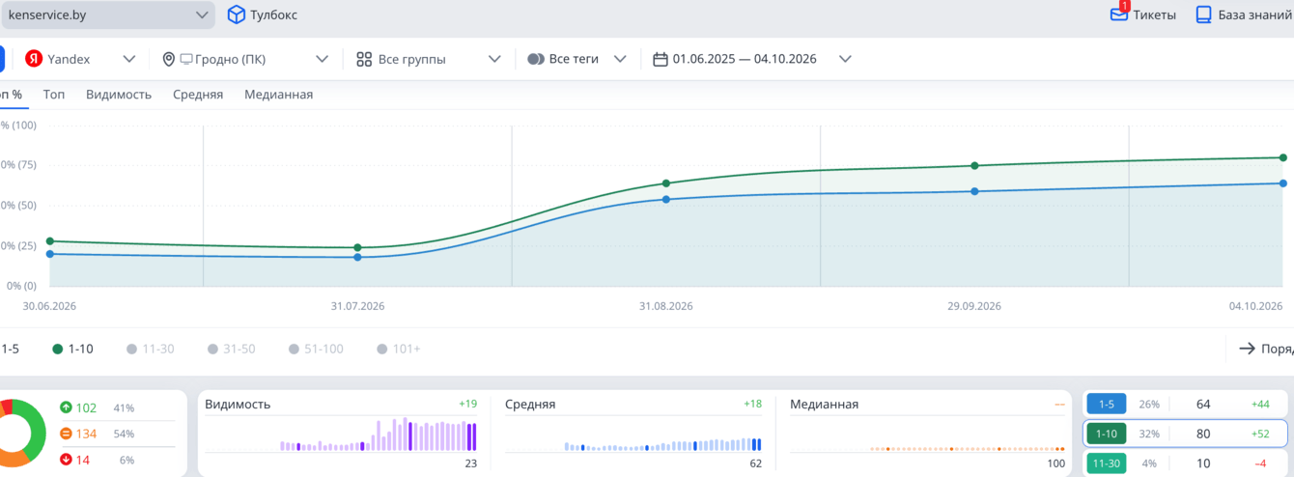Expand the date range 01.06.2025 — 04.10.2026 selector
This screenshot has height=477, width=1294.
753,59
